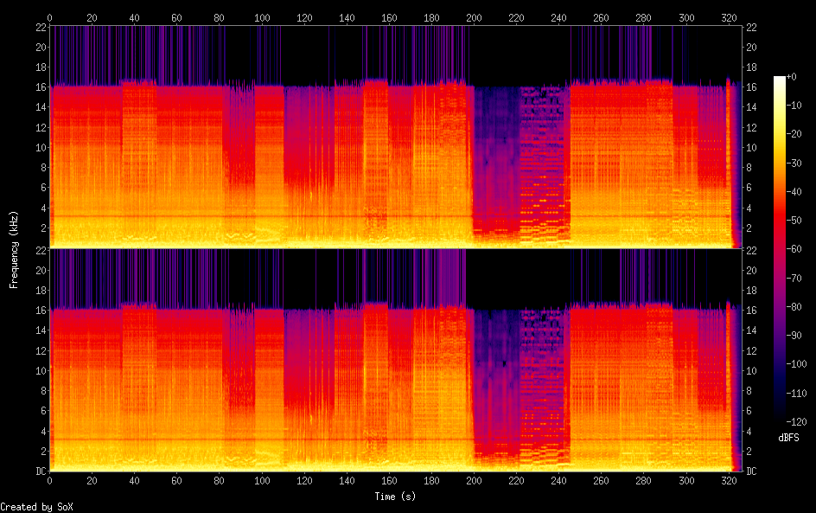Click the "Frequency (kHz)" vertical axis label
Screen dimensions: 816x513
tap(14, 249)
